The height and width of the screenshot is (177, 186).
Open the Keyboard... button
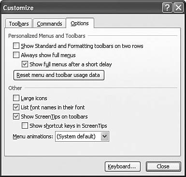[x=123, y=166]
